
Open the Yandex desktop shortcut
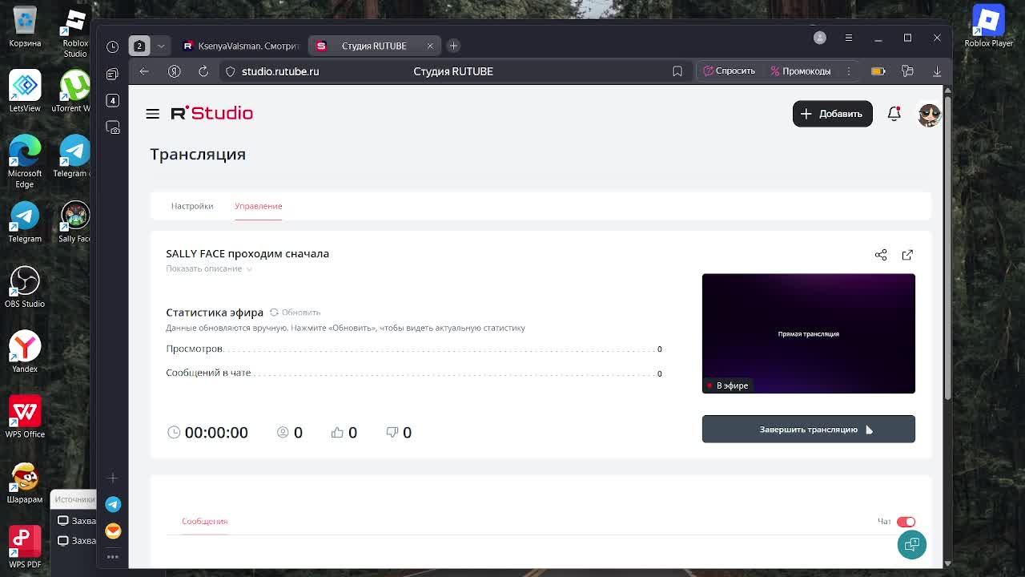(25, 353)
